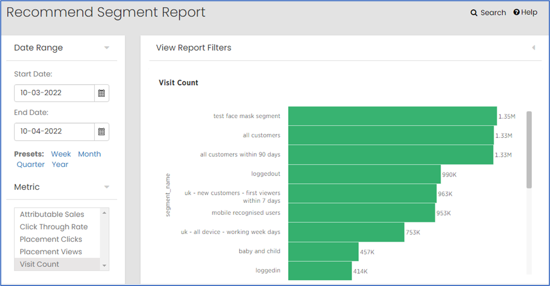Open the Start Date calendar picker
This screenshot has width=550, height=286.
[101, 93]
